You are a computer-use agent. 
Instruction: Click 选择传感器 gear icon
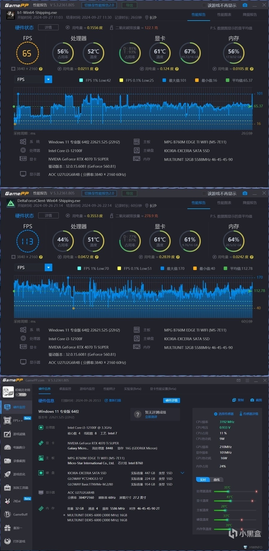[215, 414]
